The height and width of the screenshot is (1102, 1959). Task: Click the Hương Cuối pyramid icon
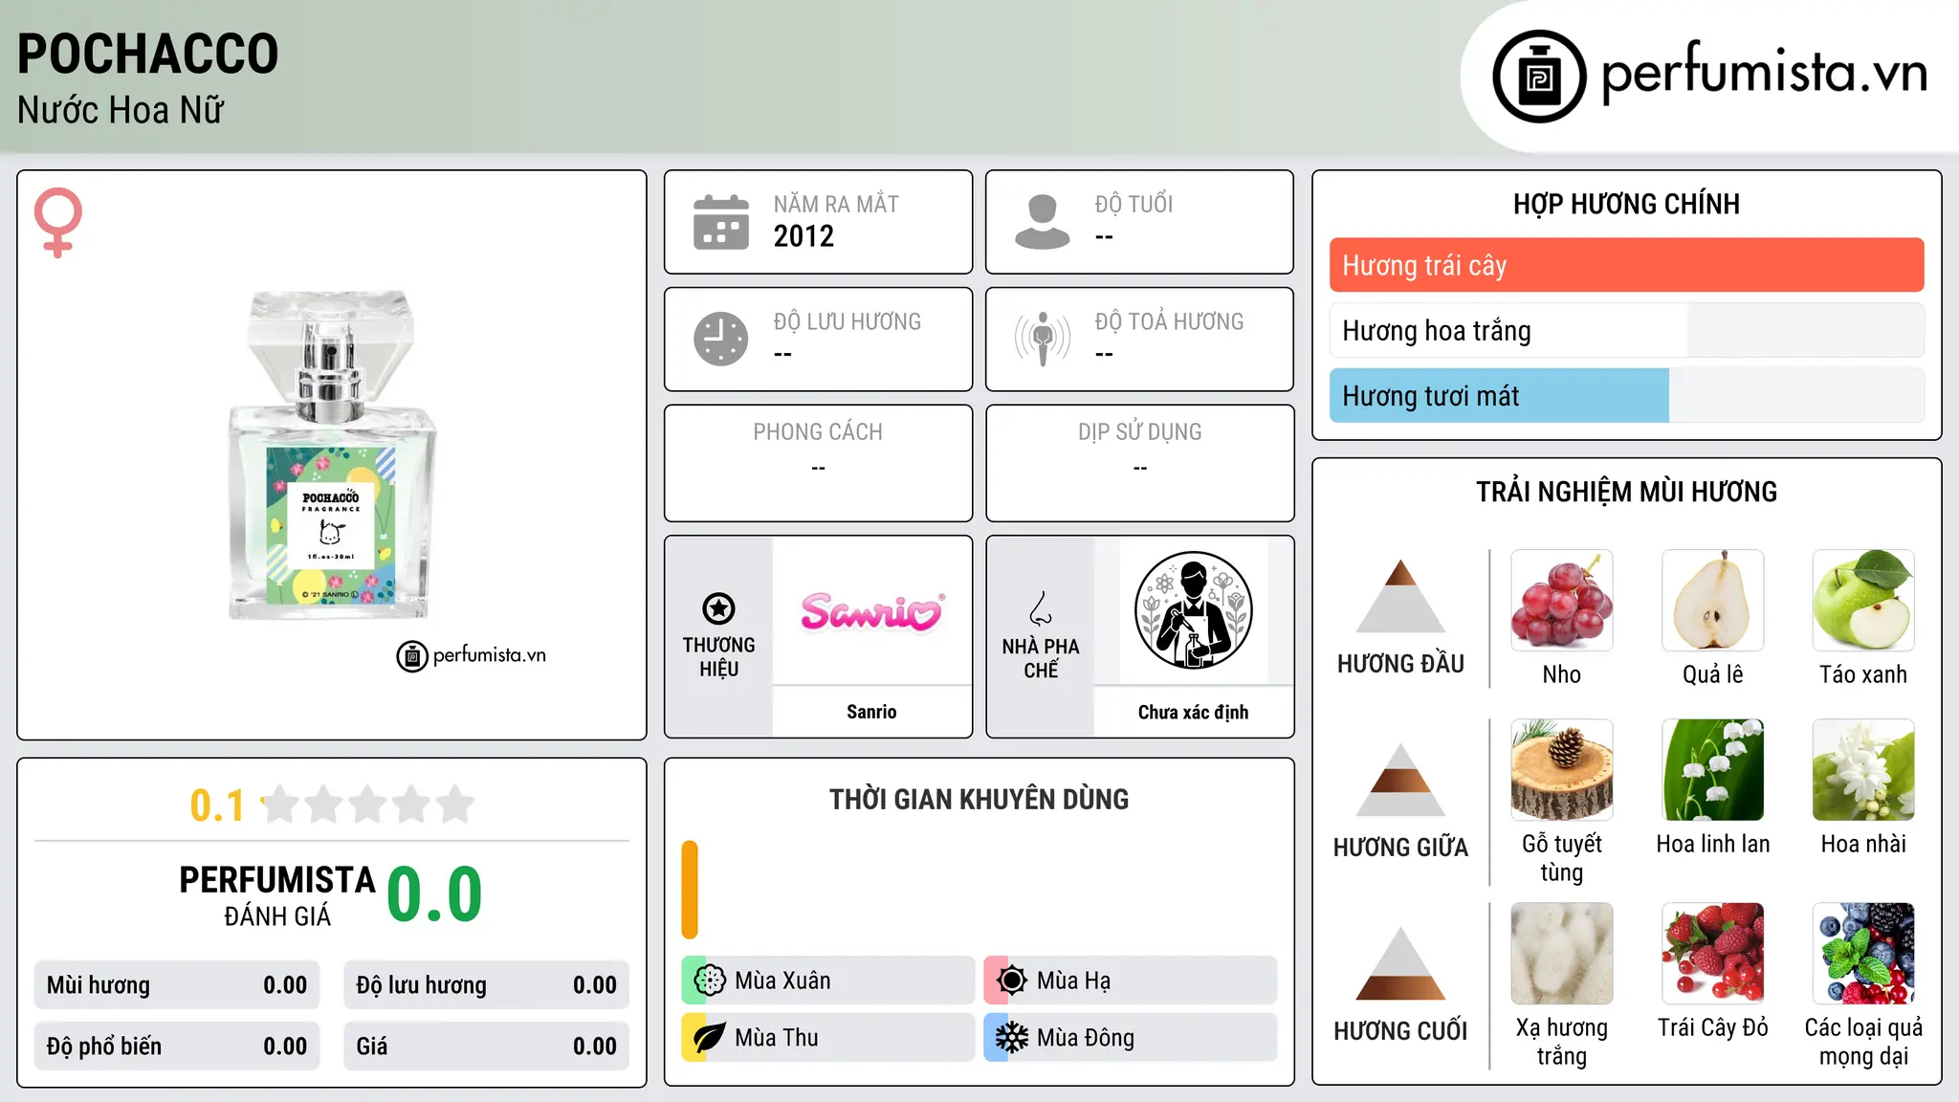(1401, 963)
